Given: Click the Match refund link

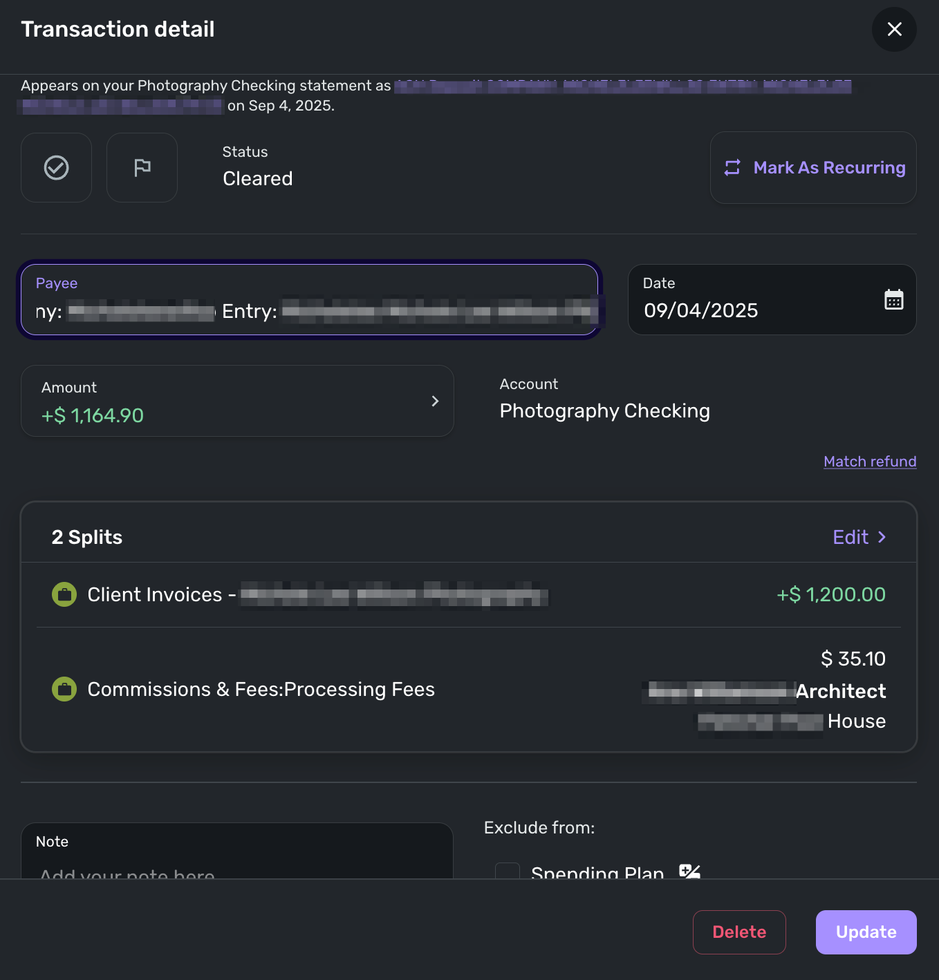Looking at the screenshot, I should point(870,462).
